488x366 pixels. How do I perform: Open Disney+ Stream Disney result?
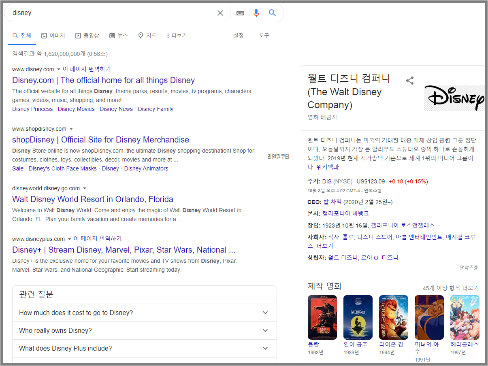124,250
